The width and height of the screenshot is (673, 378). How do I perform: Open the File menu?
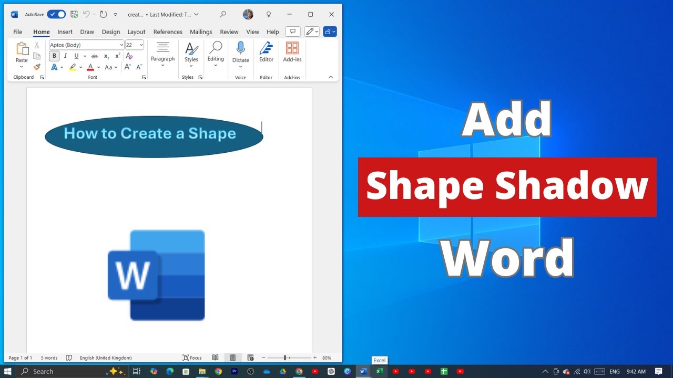tap(18, 32)
